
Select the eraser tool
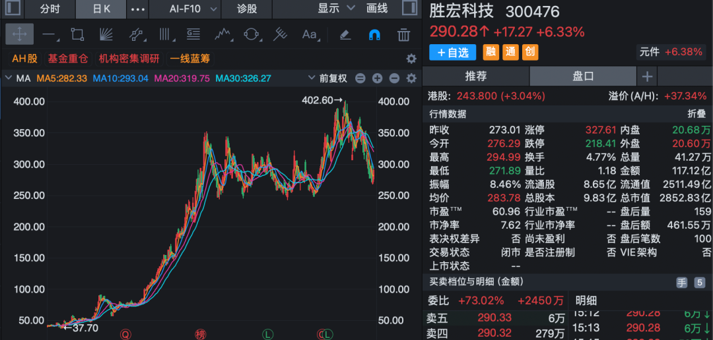(345, 34)
